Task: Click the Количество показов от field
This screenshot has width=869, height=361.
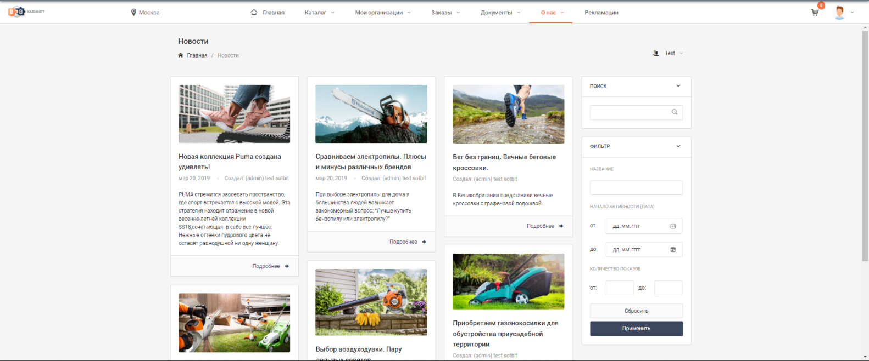Action: point(620,288)
